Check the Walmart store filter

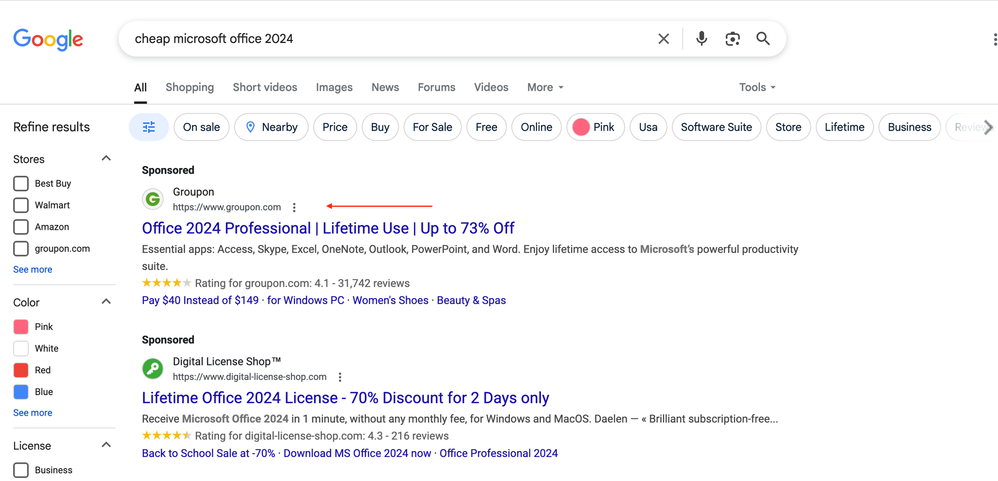(21, 205)
